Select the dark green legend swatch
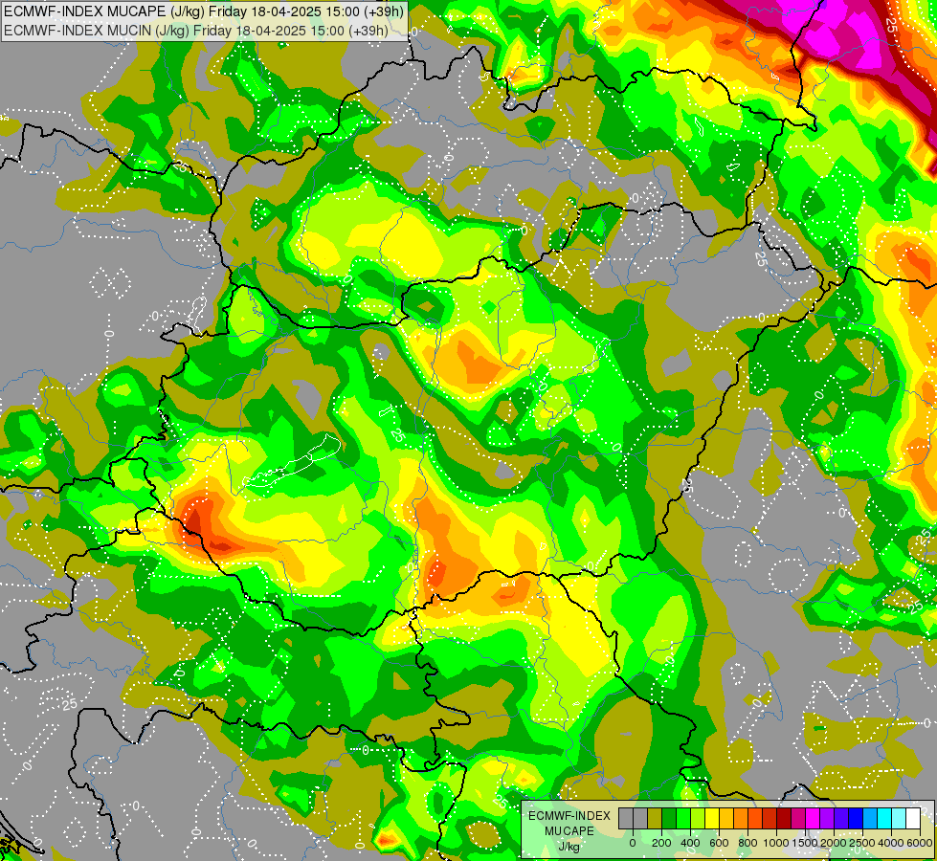Viewport: 937px width, 861px height. (x=669, y=819)
